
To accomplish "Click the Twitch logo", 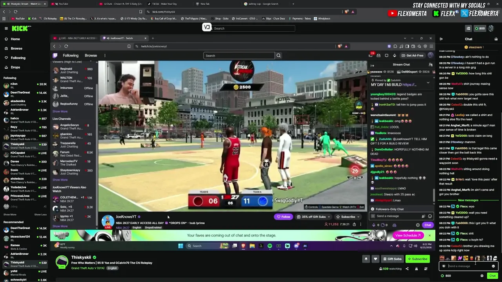I will point(55,56).
